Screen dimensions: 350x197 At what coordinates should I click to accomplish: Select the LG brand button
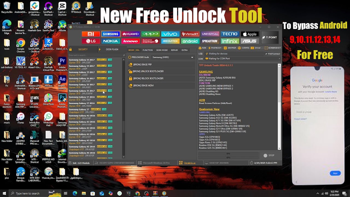pyautogui.click(x=91, y=41)
